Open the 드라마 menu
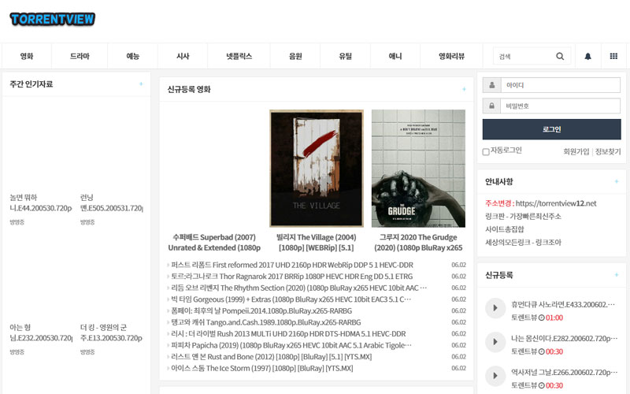 pyautogui.click(x=80, y=56)
